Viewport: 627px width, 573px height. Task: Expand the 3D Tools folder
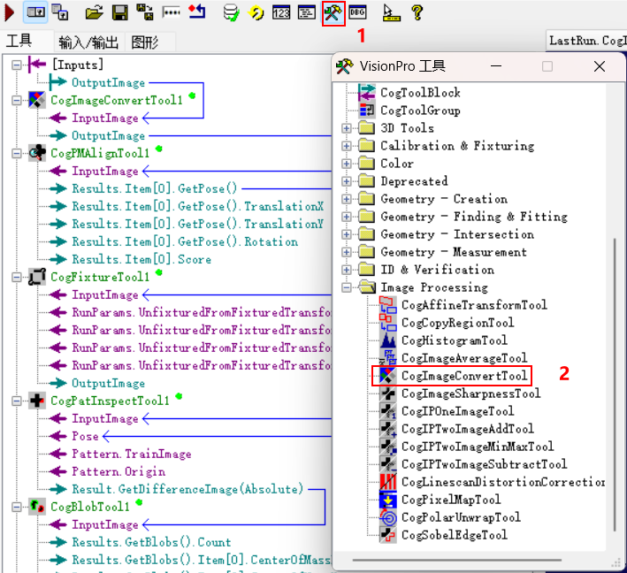click(x=347, y=128)
